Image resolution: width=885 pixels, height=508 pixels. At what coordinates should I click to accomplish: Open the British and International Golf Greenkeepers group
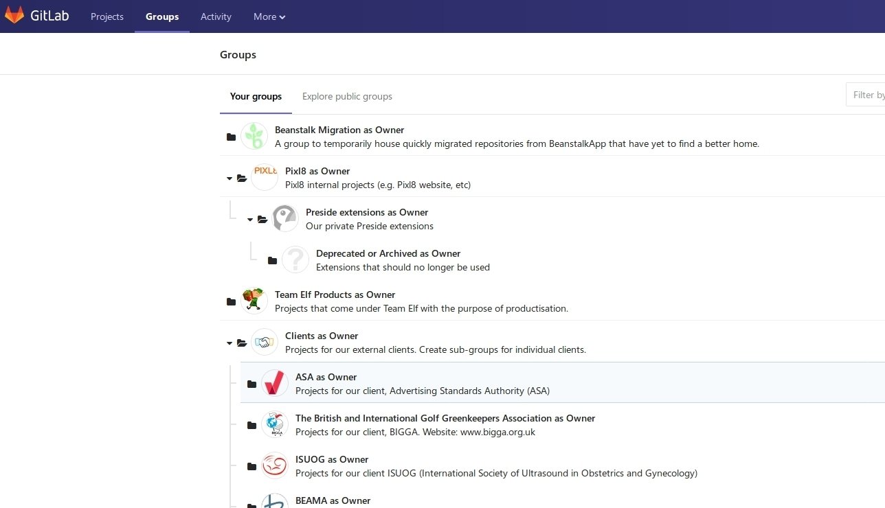pyautogui.click(x=445, y=418)
